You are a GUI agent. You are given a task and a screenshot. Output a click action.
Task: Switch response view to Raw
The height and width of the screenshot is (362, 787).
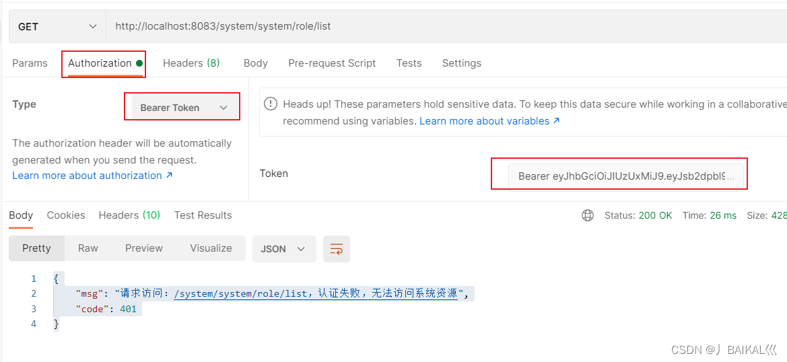[x=88, y=248]
